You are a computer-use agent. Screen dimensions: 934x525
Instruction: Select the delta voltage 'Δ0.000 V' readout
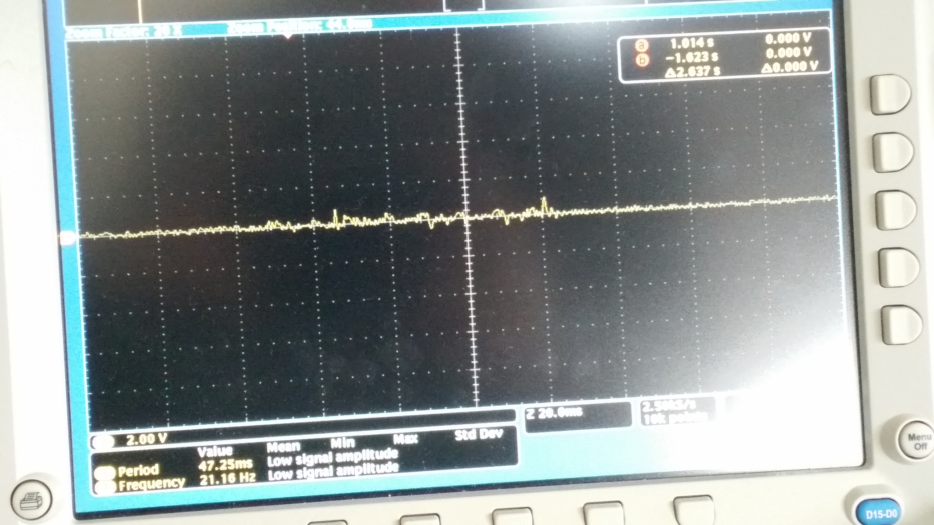789,67
